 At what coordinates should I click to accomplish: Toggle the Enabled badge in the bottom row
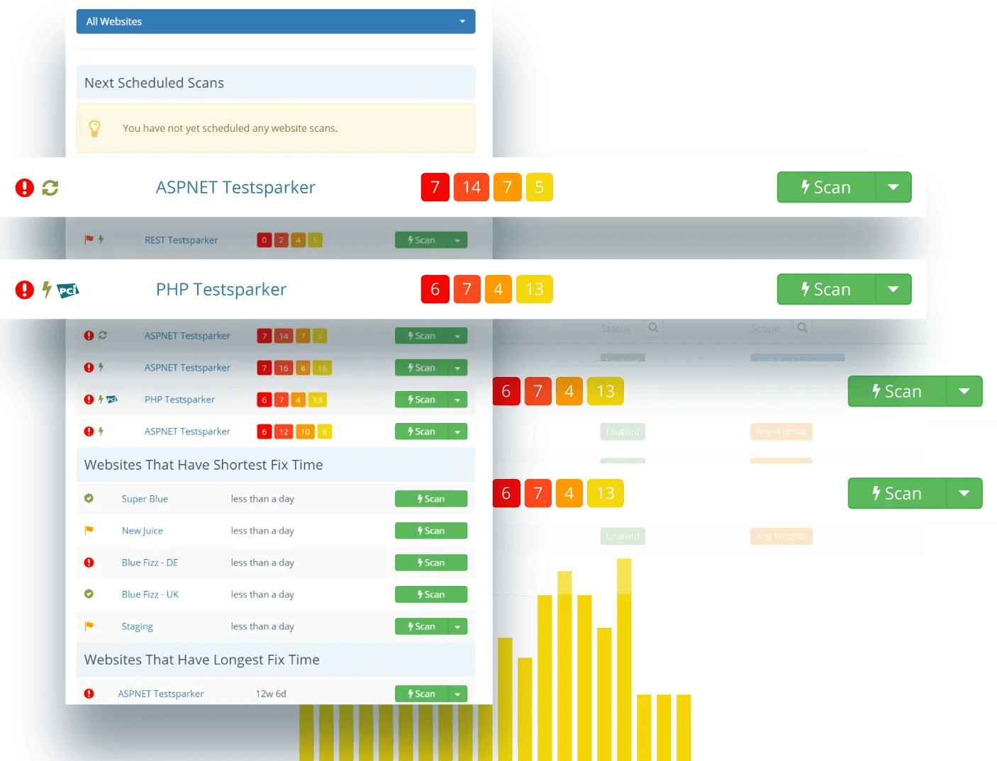pyautogui.click(x=622, y=536)
